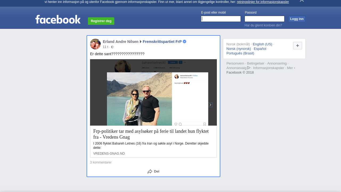Viewport: 341px width, 192px height.
Task: Switch language to English (US)
Action: pyautogui.click(x=262, y=44)
